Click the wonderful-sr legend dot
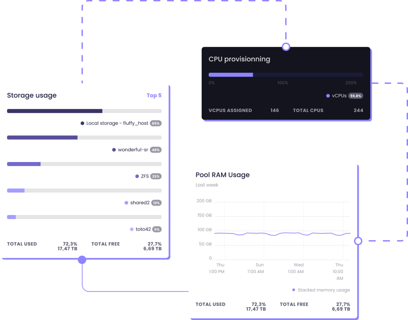 (x=114, y=150)
